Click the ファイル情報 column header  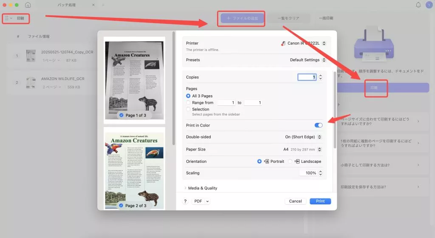tap(39, 37)
